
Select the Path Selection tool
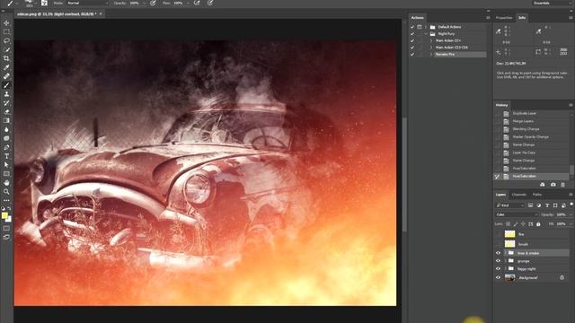(6, 165)
